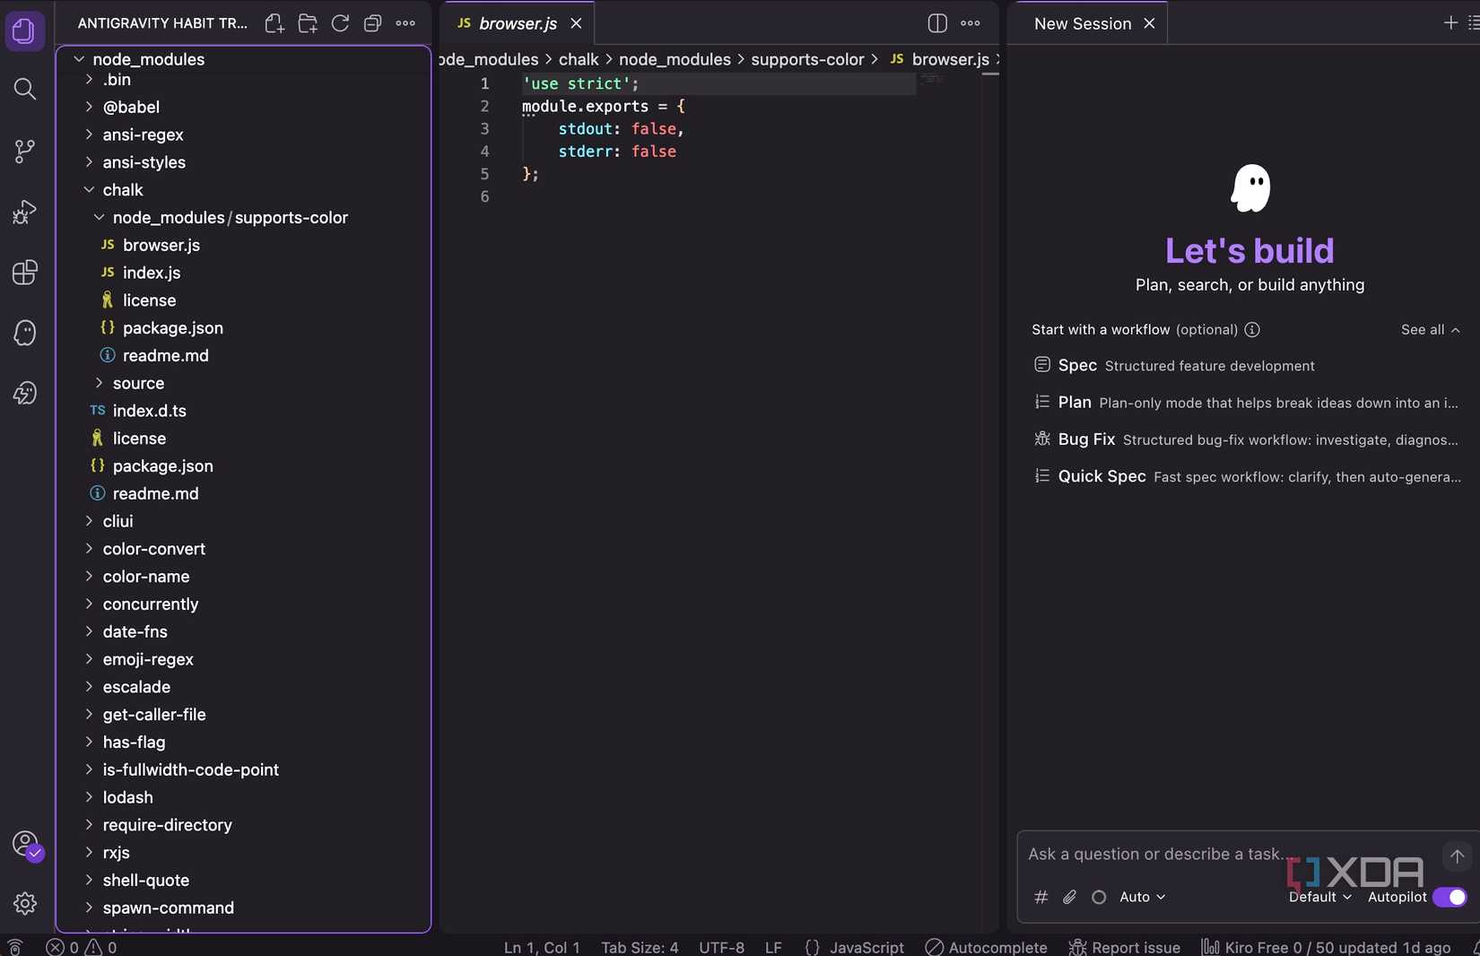Open the Default dropdown in chat box

[x=1319, y=897]
